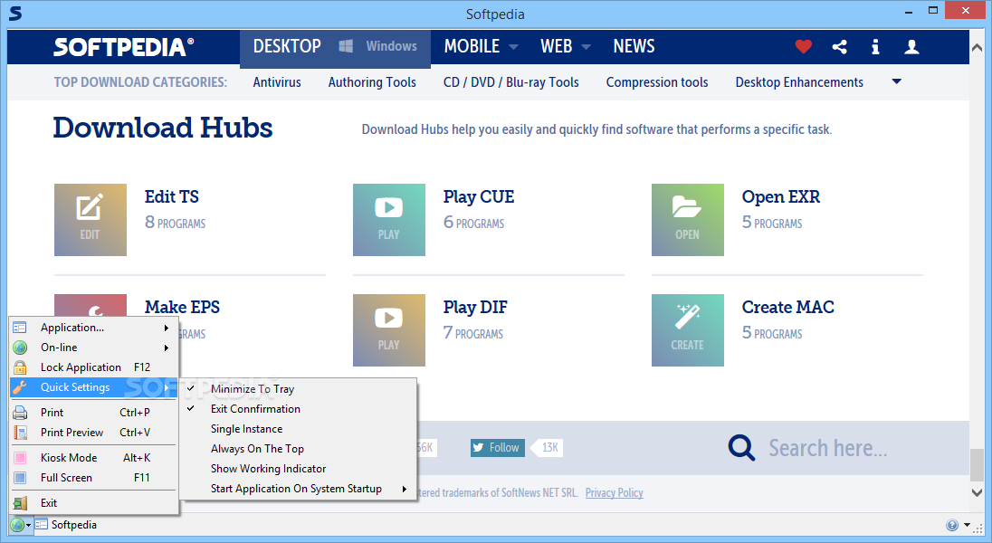Click the vertical scrollbar up arrow
The height and width of the screenshot is (543, 992).
[x=977, y=47]
